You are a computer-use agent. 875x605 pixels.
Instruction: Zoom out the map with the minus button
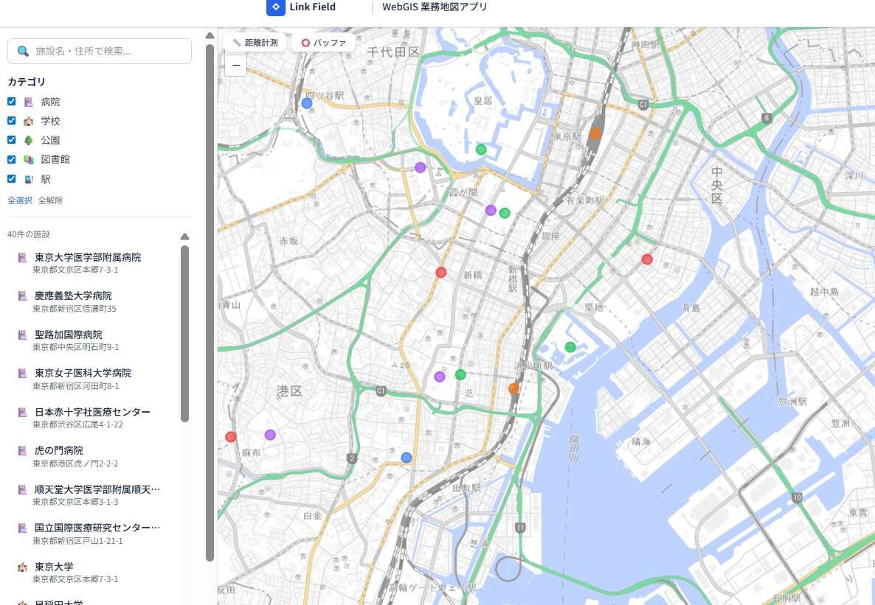(236, 66)
